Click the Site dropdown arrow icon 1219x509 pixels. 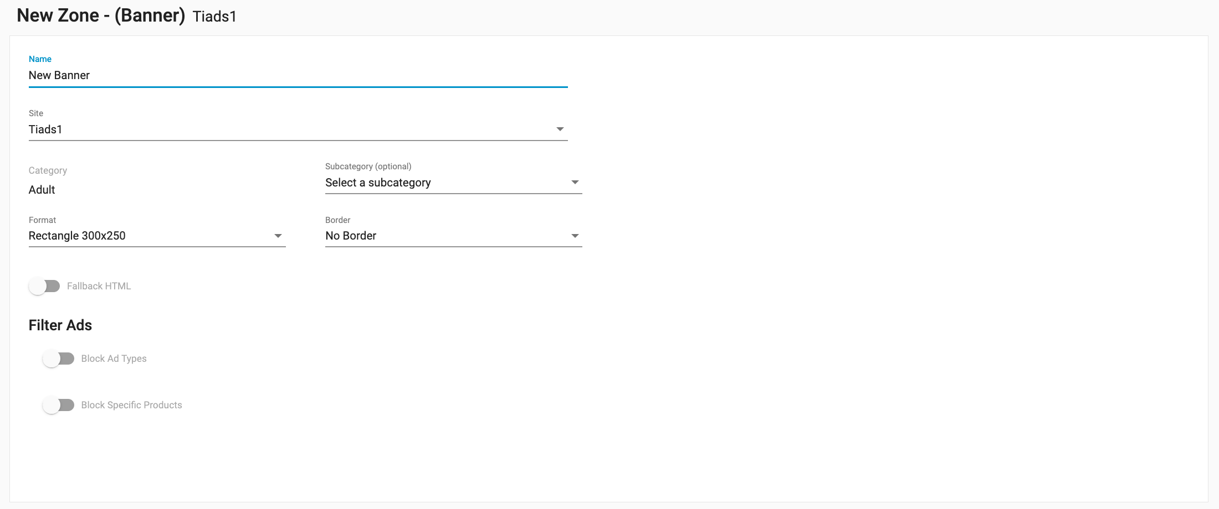pyautogui.click(x=560, y=129)
